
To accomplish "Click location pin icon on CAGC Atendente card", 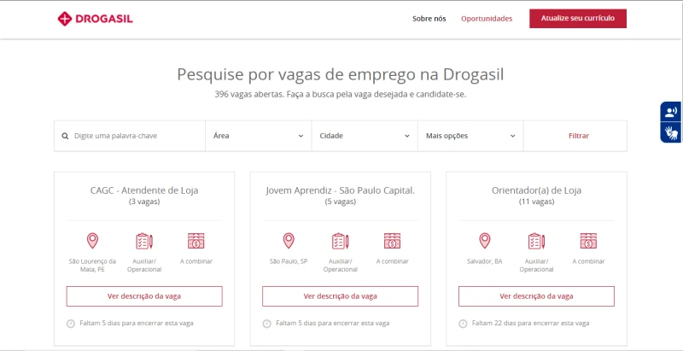I will pos(92,241).
